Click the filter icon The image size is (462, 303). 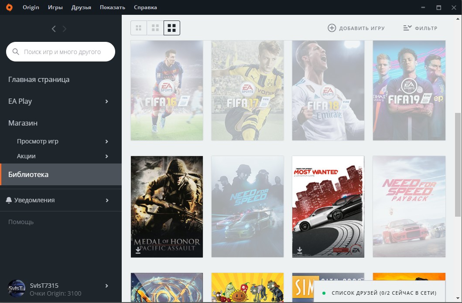tap(407, 28)
